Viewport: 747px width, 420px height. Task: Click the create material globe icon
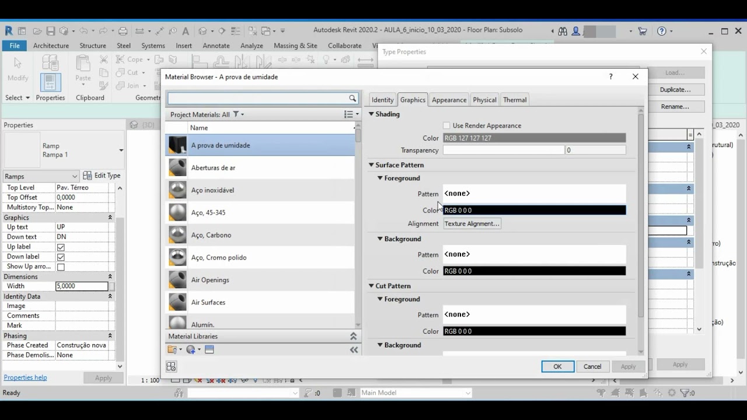point(190,349)
